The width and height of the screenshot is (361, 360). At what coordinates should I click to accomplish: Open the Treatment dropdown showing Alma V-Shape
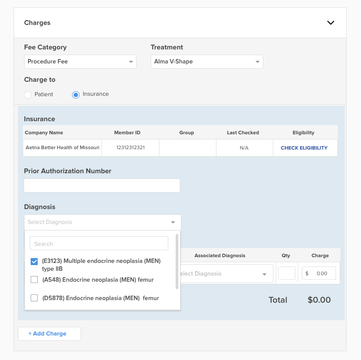[207, 62]
